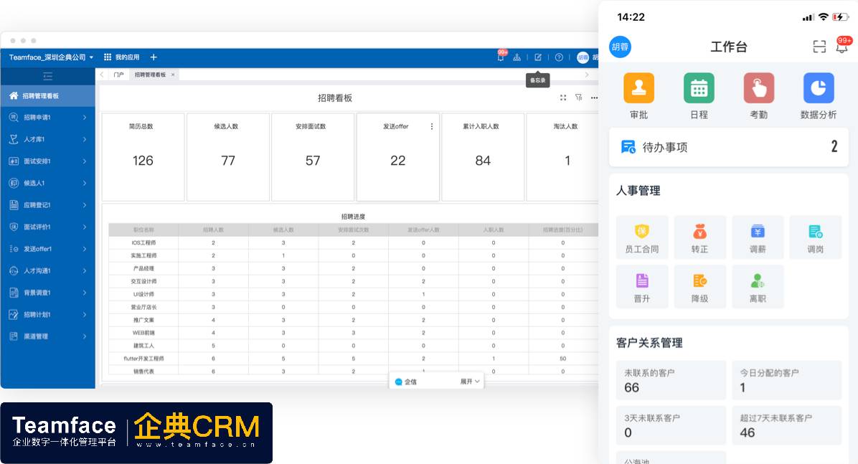Switch to the 门户 tab
This screenshot has height=464, width=858.
119,75
